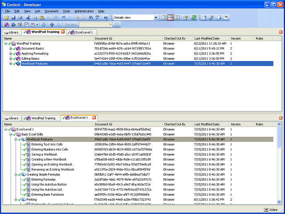Viewport: 285px width, 214px height.
Task: Collapse the Basic Excel Skills node
Action: (x=11, y=135)
